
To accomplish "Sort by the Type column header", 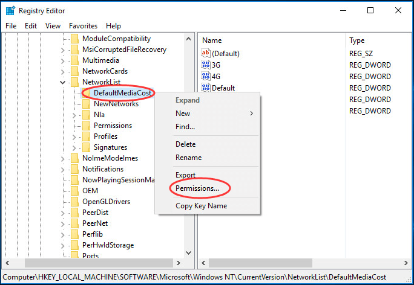I will (x=357, y=40).
